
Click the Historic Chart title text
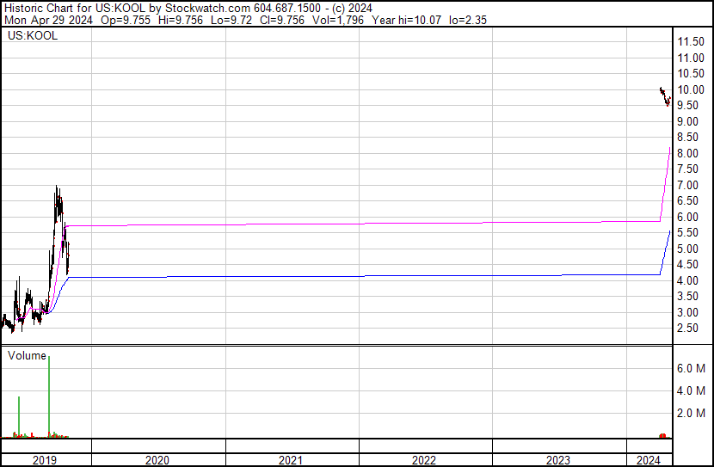tap(69, 8)
